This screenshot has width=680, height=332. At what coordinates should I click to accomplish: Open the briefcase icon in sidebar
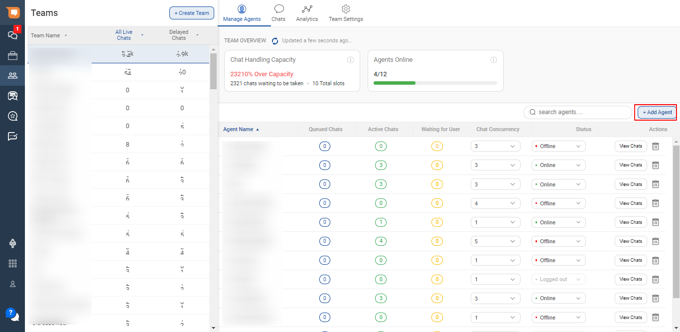[12, 55]
